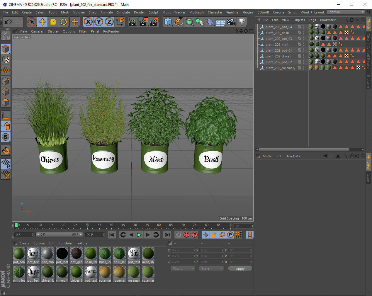Select the first rosemar material
The width and height of the screenshot is (372, 296).
tap(105, 274)
